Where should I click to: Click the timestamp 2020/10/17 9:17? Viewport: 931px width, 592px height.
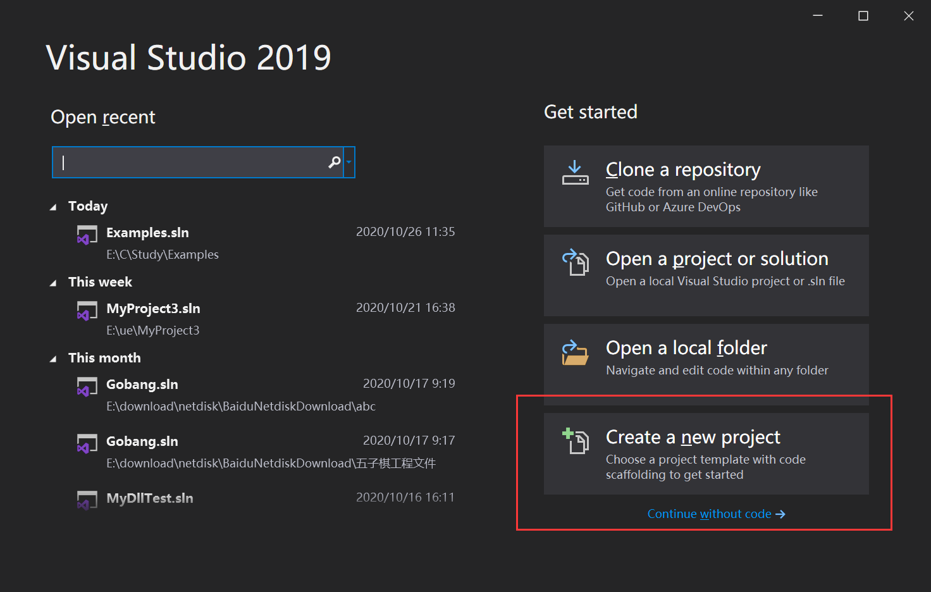click(x=409, y=440)
